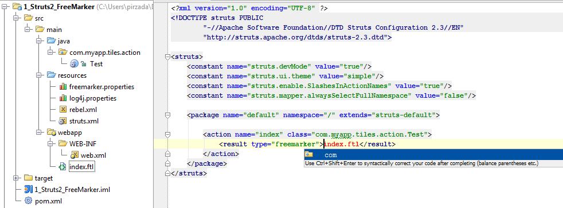Viewport: 563px width, 208px height.
Task: Open 1_Struts2_FreeMarker.iml file
Action: pyautogui.click(x=72, y=190)
